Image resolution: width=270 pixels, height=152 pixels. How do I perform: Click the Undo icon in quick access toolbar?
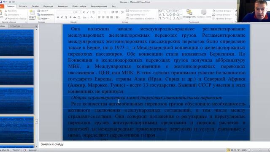5,2
